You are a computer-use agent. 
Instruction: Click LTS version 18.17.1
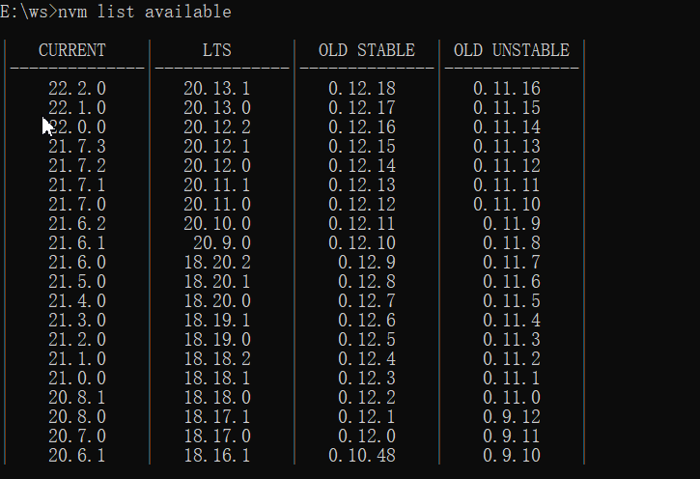[217, 417]
